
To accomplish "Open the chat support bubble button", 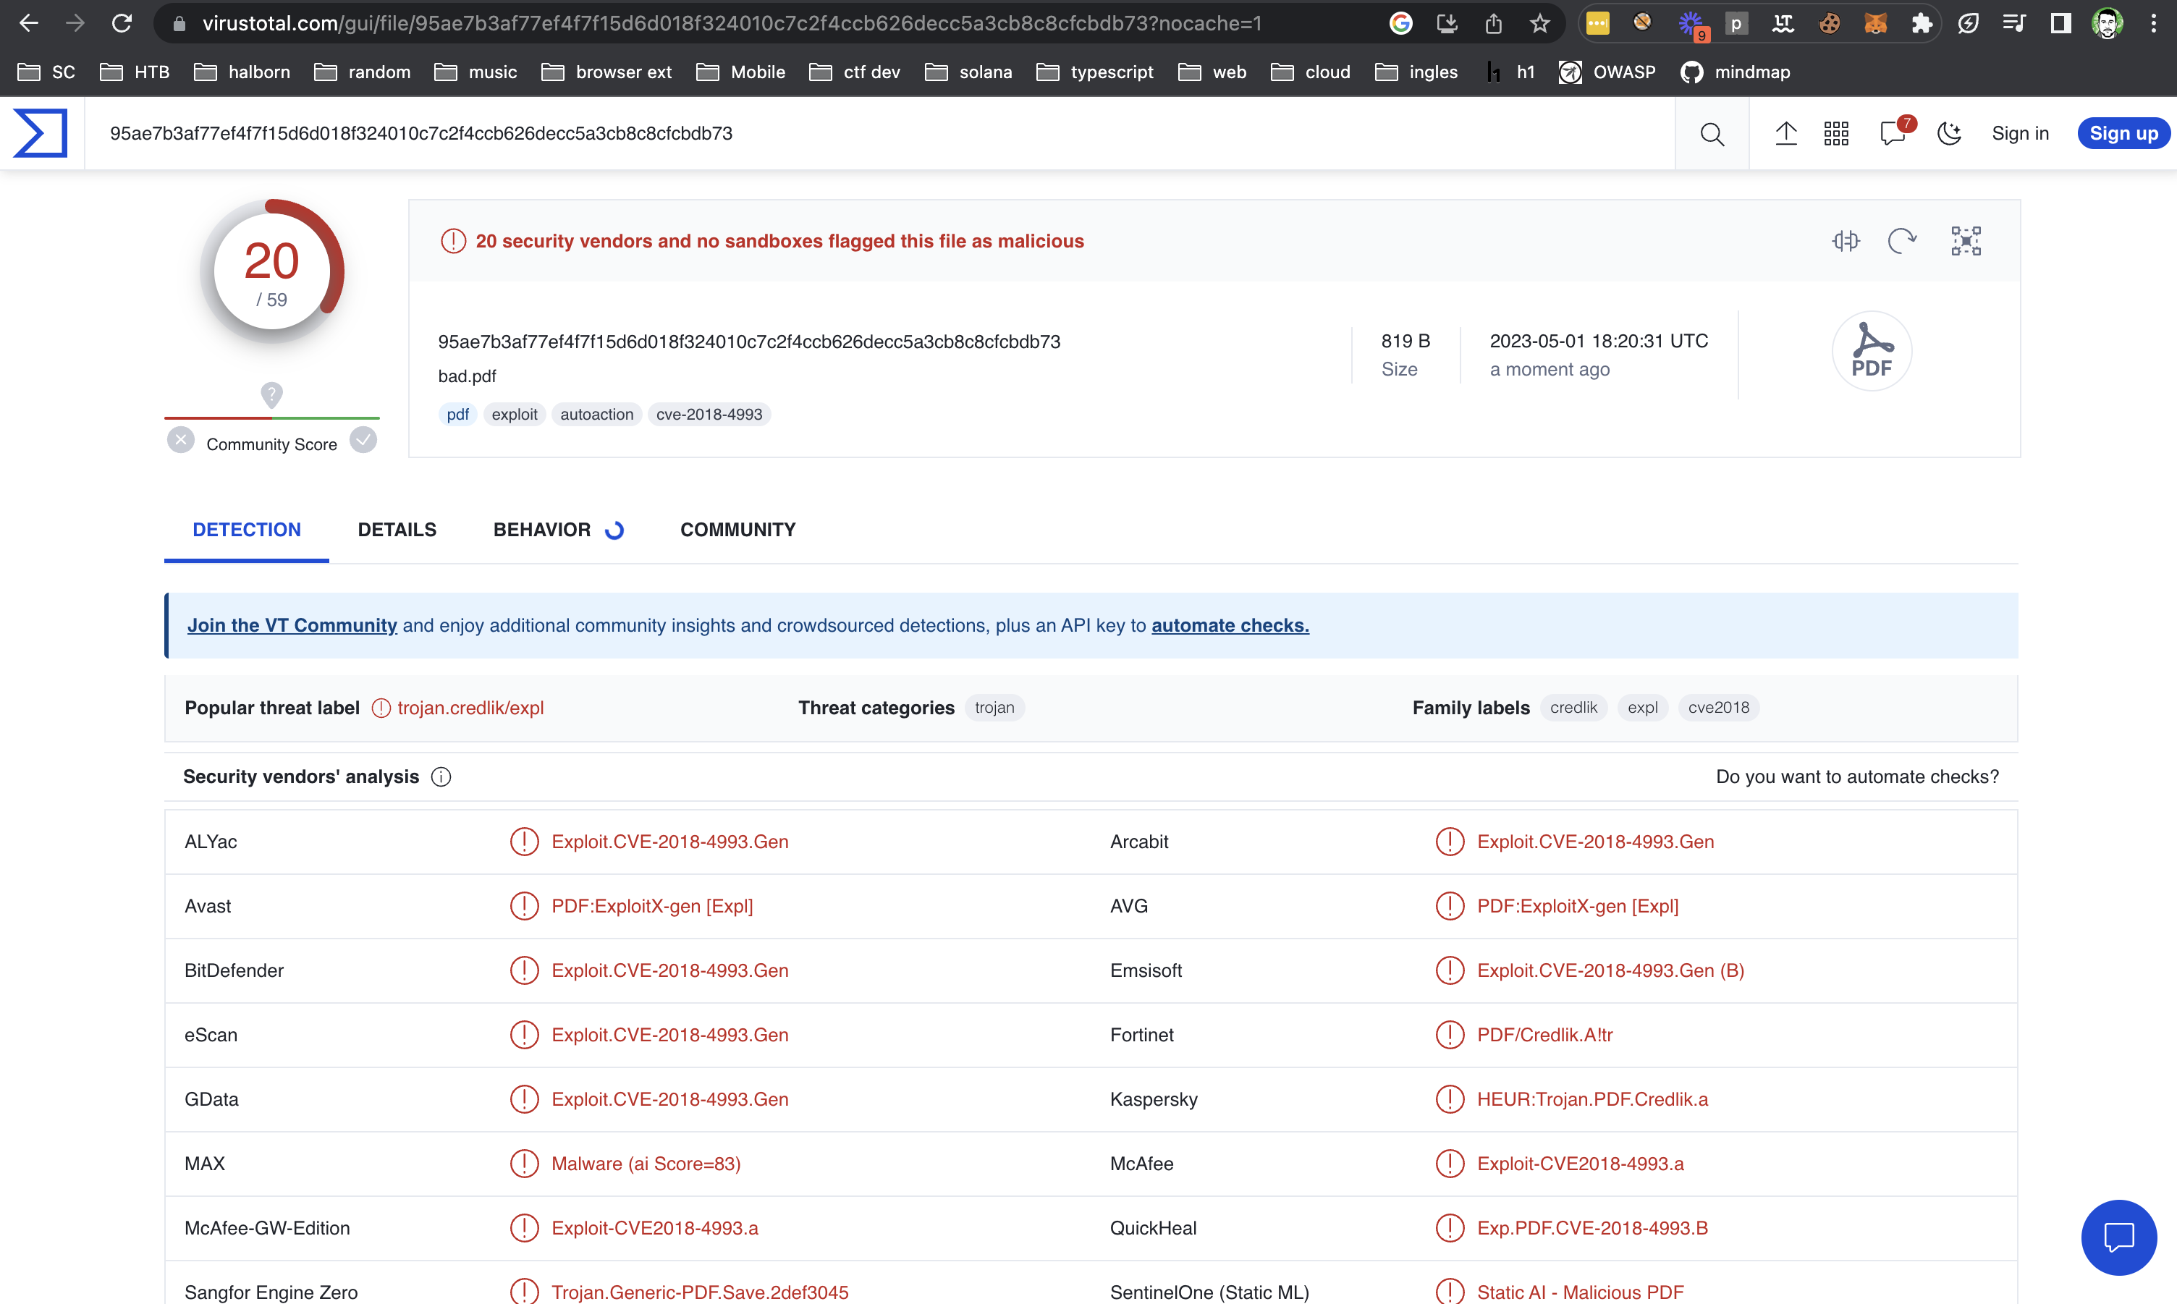I will pos(2118,1237).
